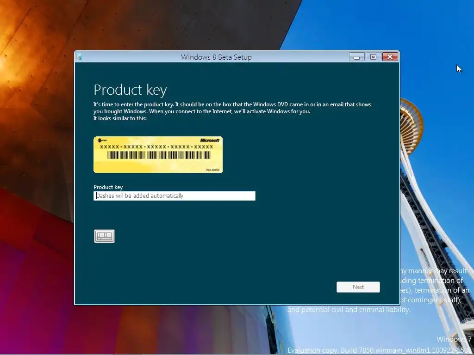Image resolution: width=474 pixels, height=355 pixels.
Task: Click the setup icon in title bar
Action: tap(79, 57)
